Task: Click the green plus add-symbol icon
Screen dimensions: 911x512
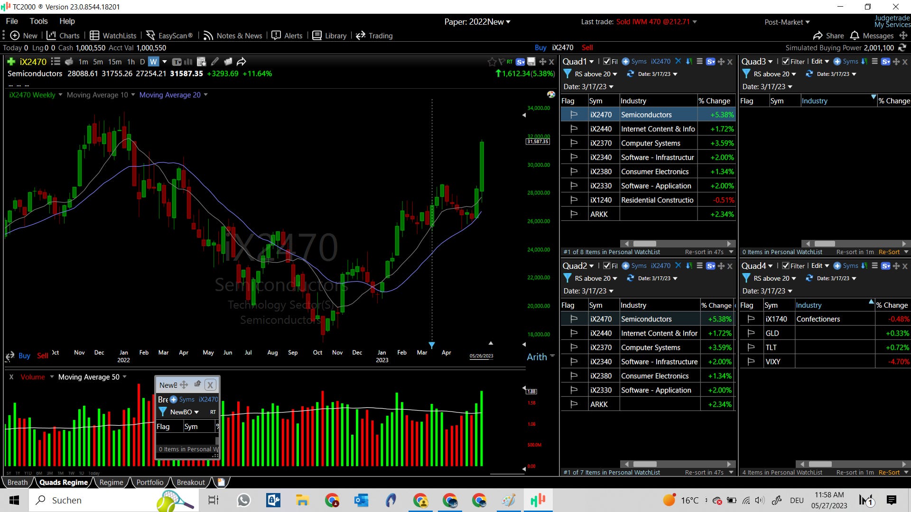Action: point(11,62)
